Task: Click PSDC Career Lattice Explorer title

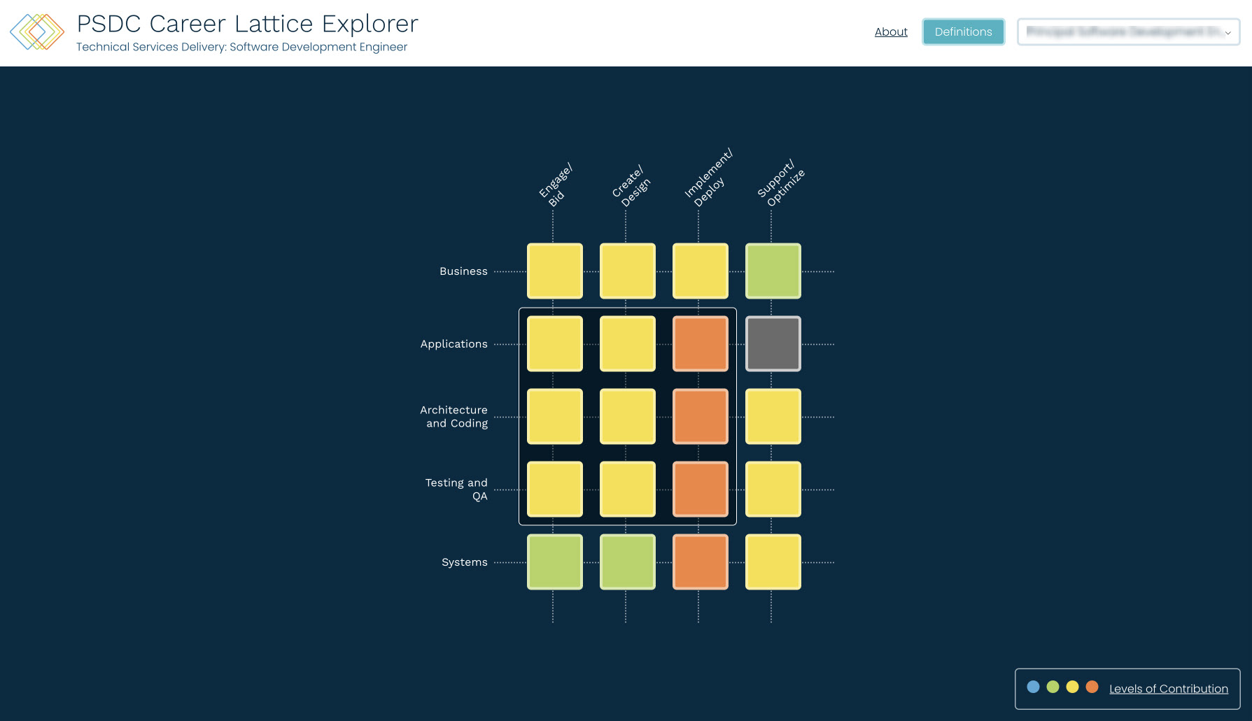Action: pyautogui.click(x=247, y=24)
